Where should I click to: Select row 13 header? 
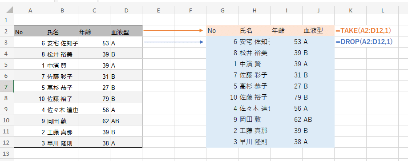coord(7,153)
